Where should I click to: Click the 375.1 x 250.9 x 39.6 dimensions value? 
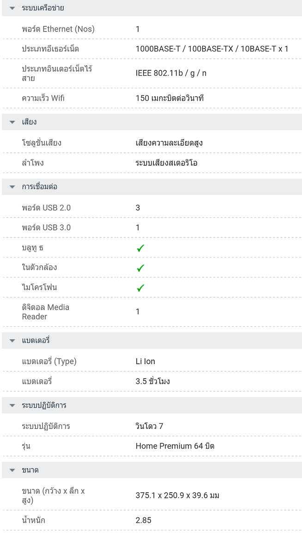[177, 496]
